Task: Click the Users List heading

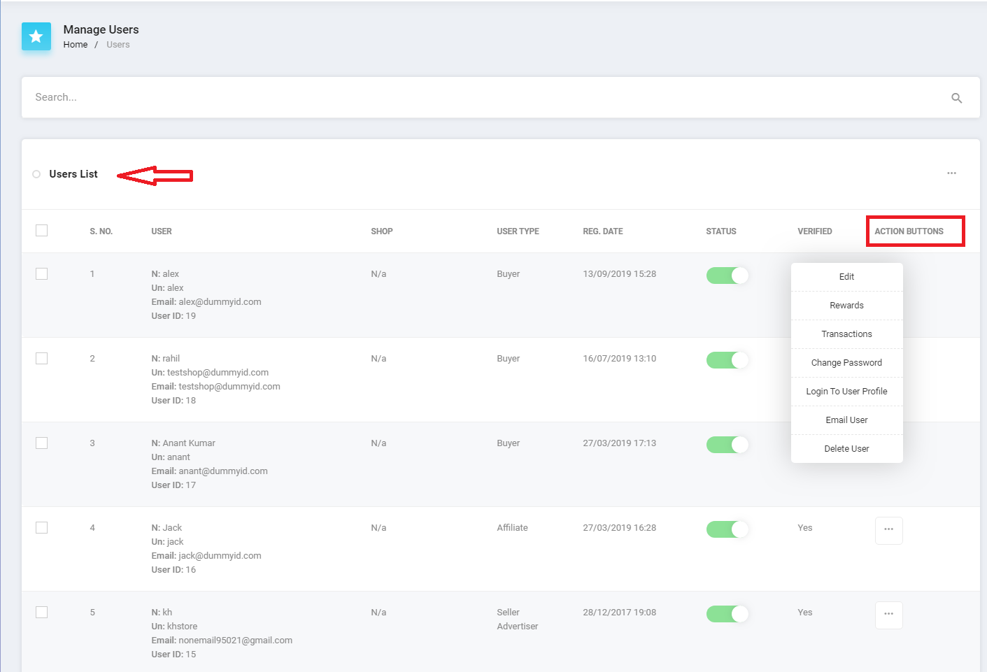Action: click(x=73, y=174)
